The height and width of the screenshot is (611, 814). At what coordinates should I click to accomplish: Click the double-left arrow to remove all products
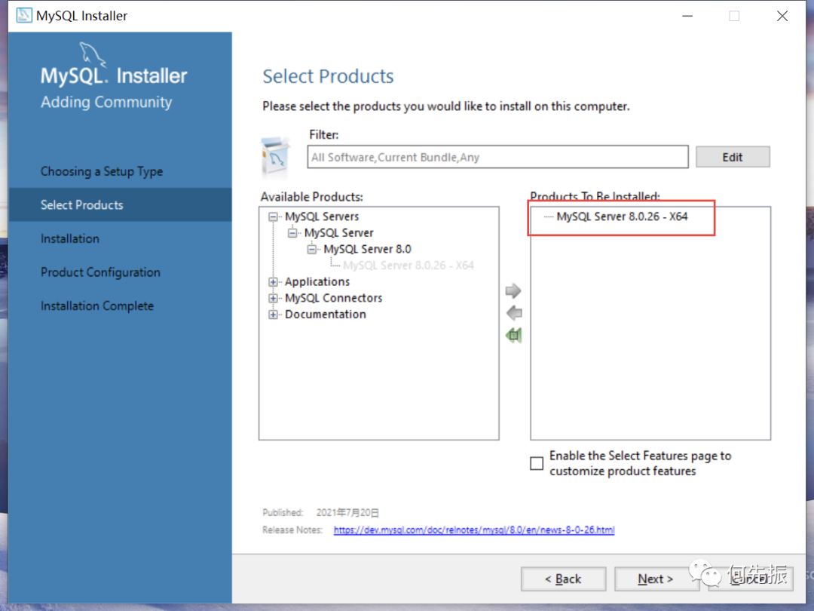coord(513,335)
